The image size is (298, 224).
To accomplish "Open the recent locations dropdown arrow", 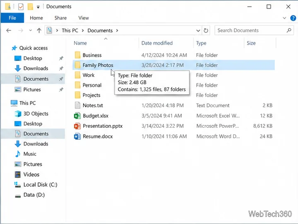I will pos(30,30).
